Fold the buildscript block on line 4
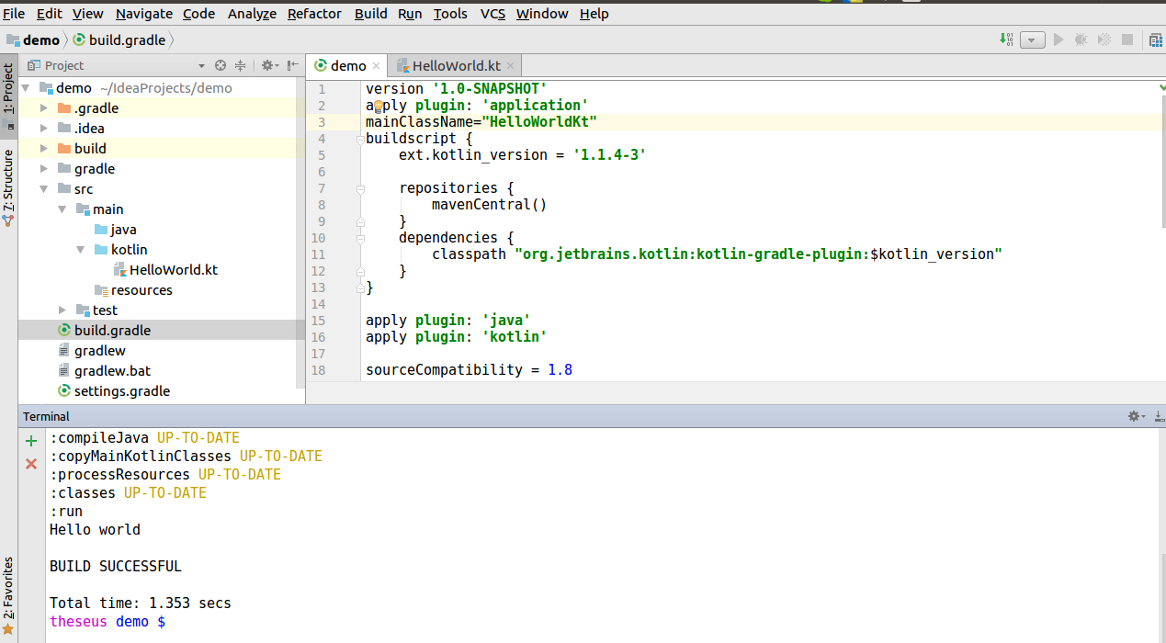1166x643 pixels. (360, 139)
